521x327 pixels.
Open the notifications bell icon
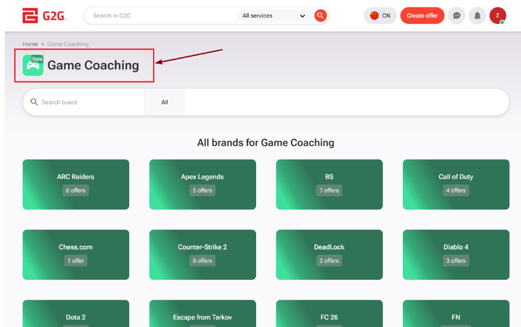coord(477,16)
